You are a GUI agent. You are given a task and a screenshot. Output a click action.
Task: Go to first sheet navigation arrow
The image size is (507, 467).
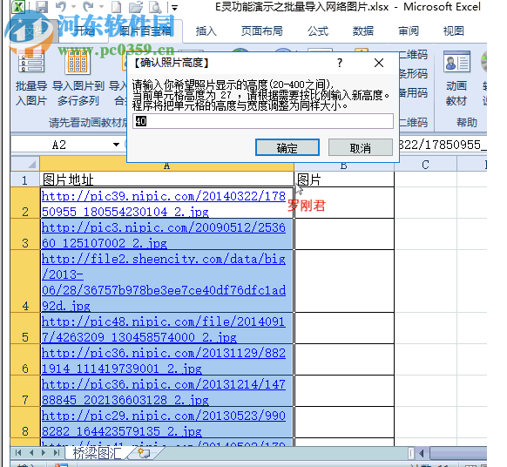coord(18,453)
